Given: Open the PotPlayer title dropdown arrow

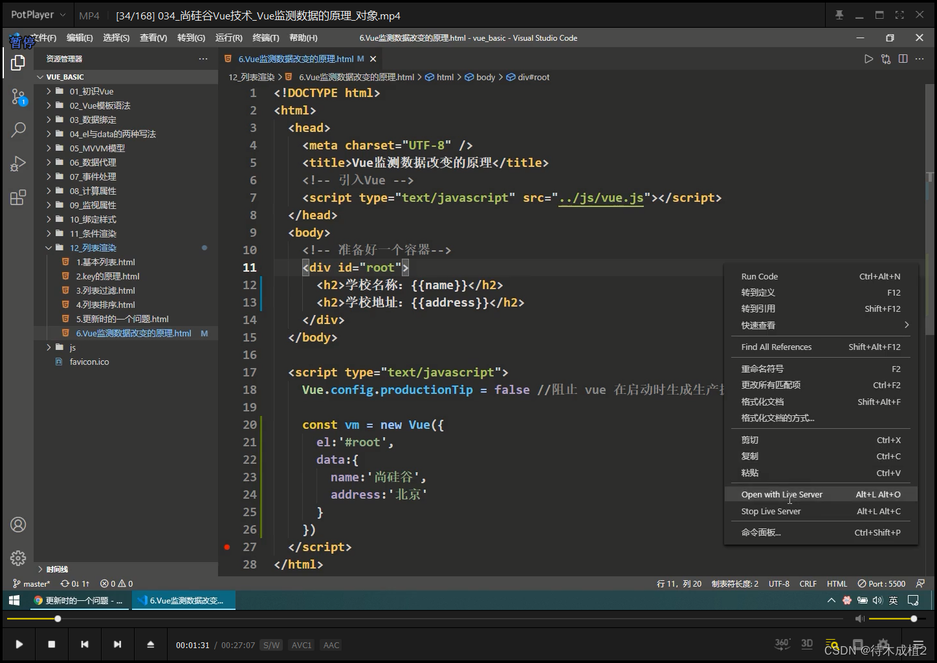Looking at the screenshot, I should pos(62,15).
